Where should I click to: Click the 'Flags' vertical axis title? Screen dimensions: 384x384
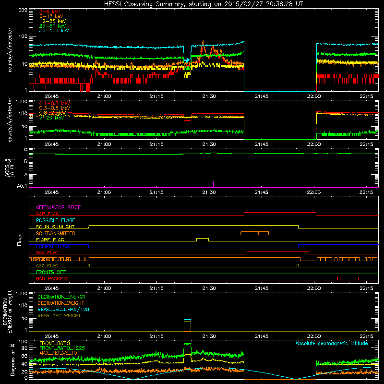click(20, 240)
